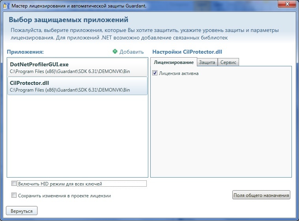Select CilProtector.dll in the applications list
299x221 pixels.
click(x=78, y=86)
